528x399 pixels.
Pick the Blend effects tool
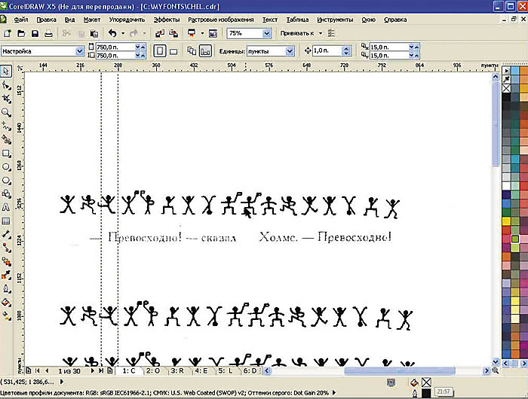(x=6, y=261)
